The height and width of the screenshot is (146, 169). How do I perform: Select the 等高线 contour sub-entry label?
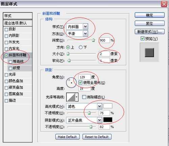(x=18, y=62)
